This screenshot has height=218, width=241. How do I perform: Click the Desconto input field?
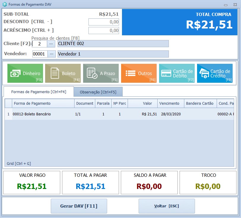pos(104,22)
